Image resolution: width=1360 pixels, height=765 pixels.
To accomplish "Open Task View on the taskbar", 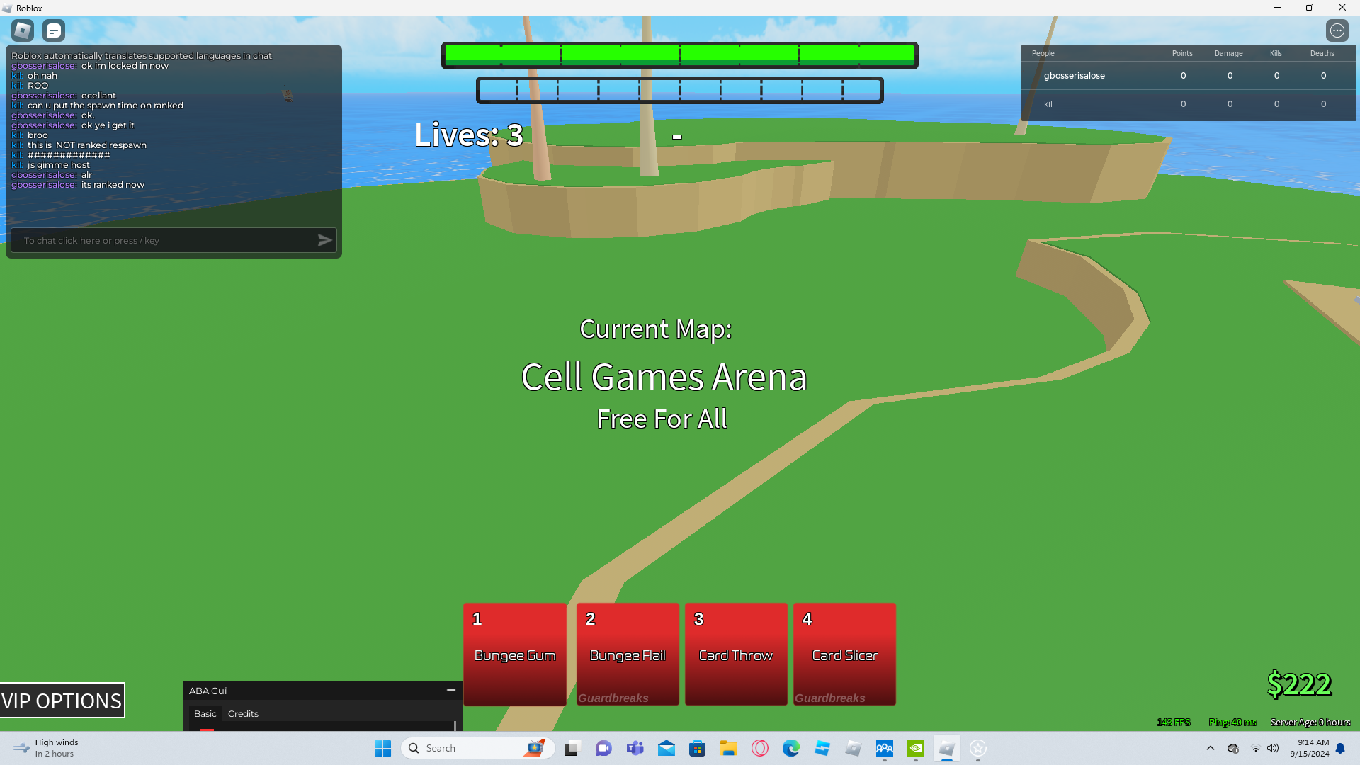I will pos(572,748).
